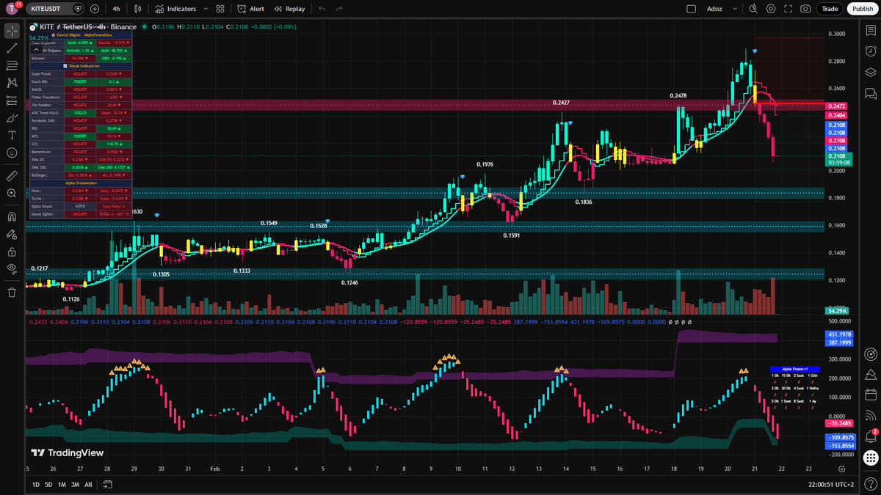
Task: Open the Indicators dialog
Action: pyautogui.click(x=176, y=9)
